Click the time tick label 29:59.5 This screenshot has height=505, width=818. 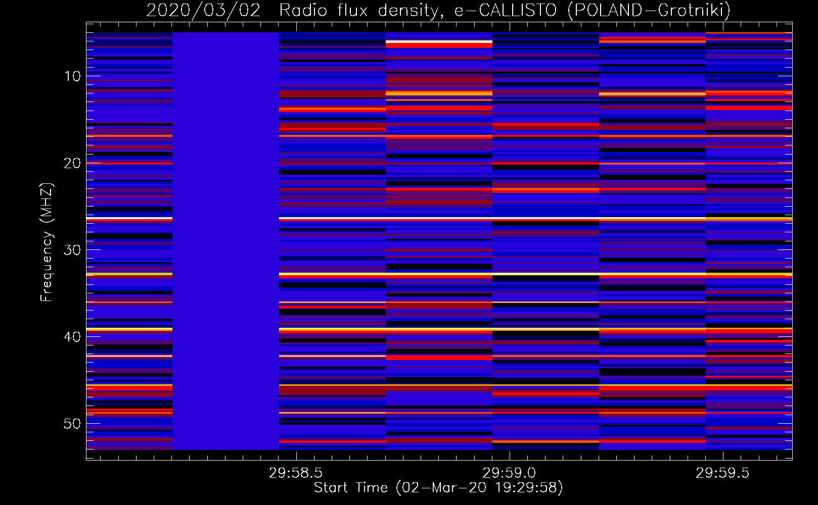click(x=722, y=473)
